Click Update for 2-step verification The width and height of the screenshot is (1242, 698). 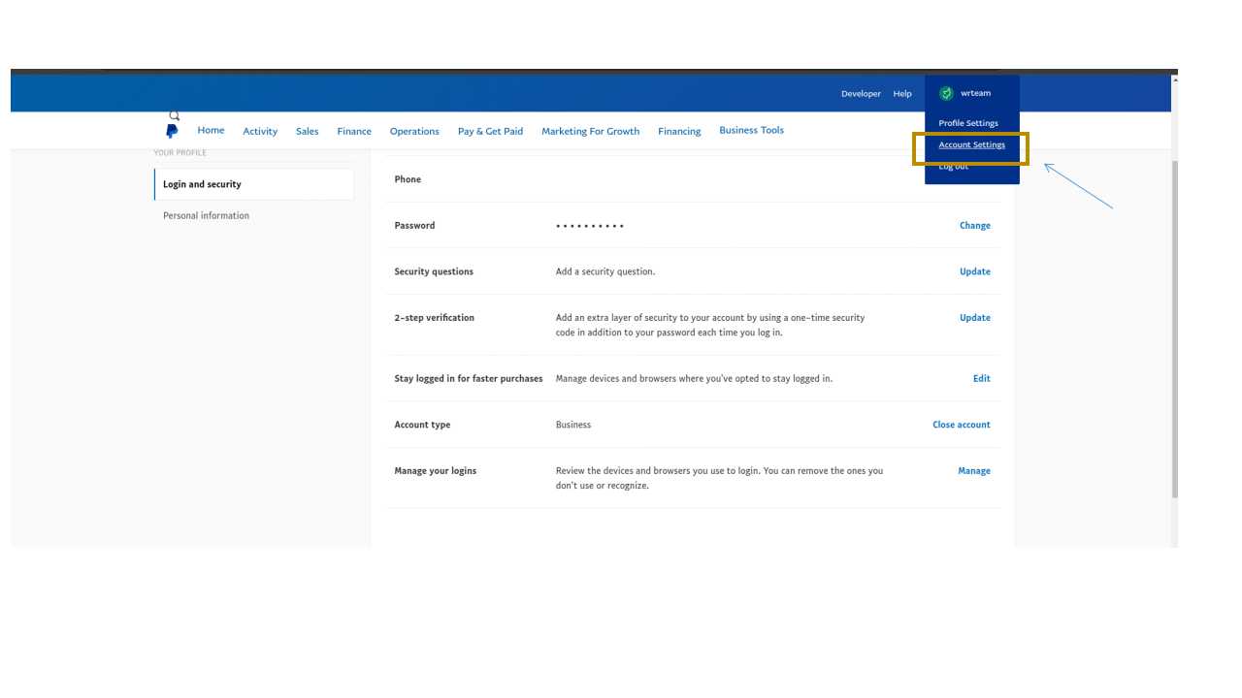(975, 318)
